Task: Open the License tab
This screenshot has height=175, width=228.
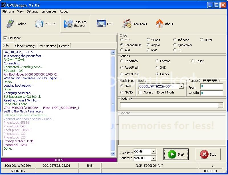Action: coord(64,46)
